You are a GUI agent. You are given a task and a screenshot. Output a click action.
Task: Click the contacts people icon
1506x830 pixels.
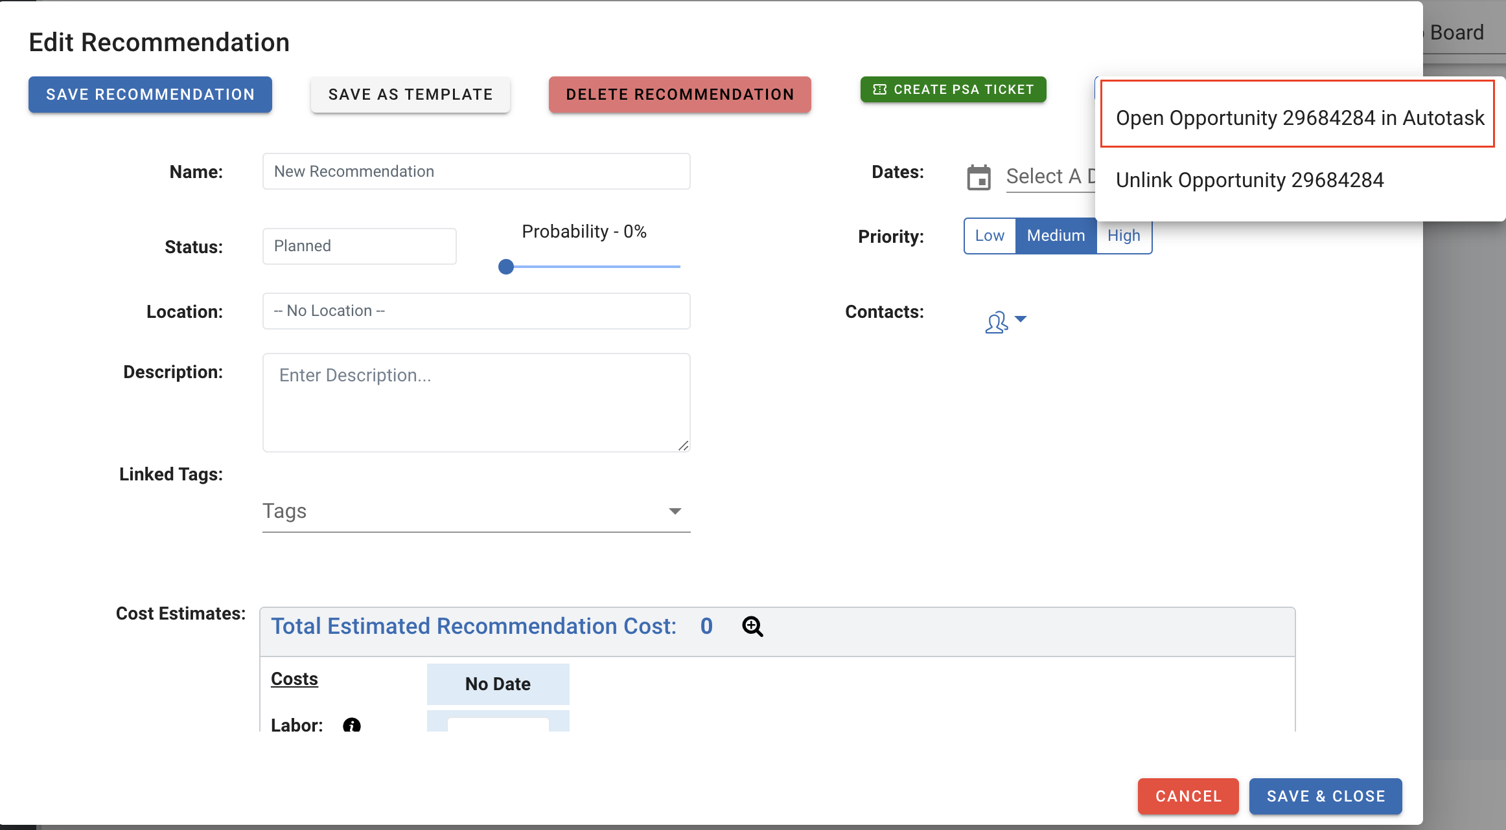[x=996, y=322]
